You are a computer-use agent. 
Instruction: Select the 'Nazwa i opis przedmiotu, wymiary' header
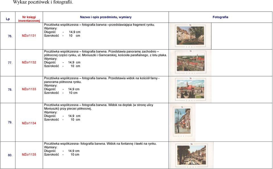[x=106, y=17]
